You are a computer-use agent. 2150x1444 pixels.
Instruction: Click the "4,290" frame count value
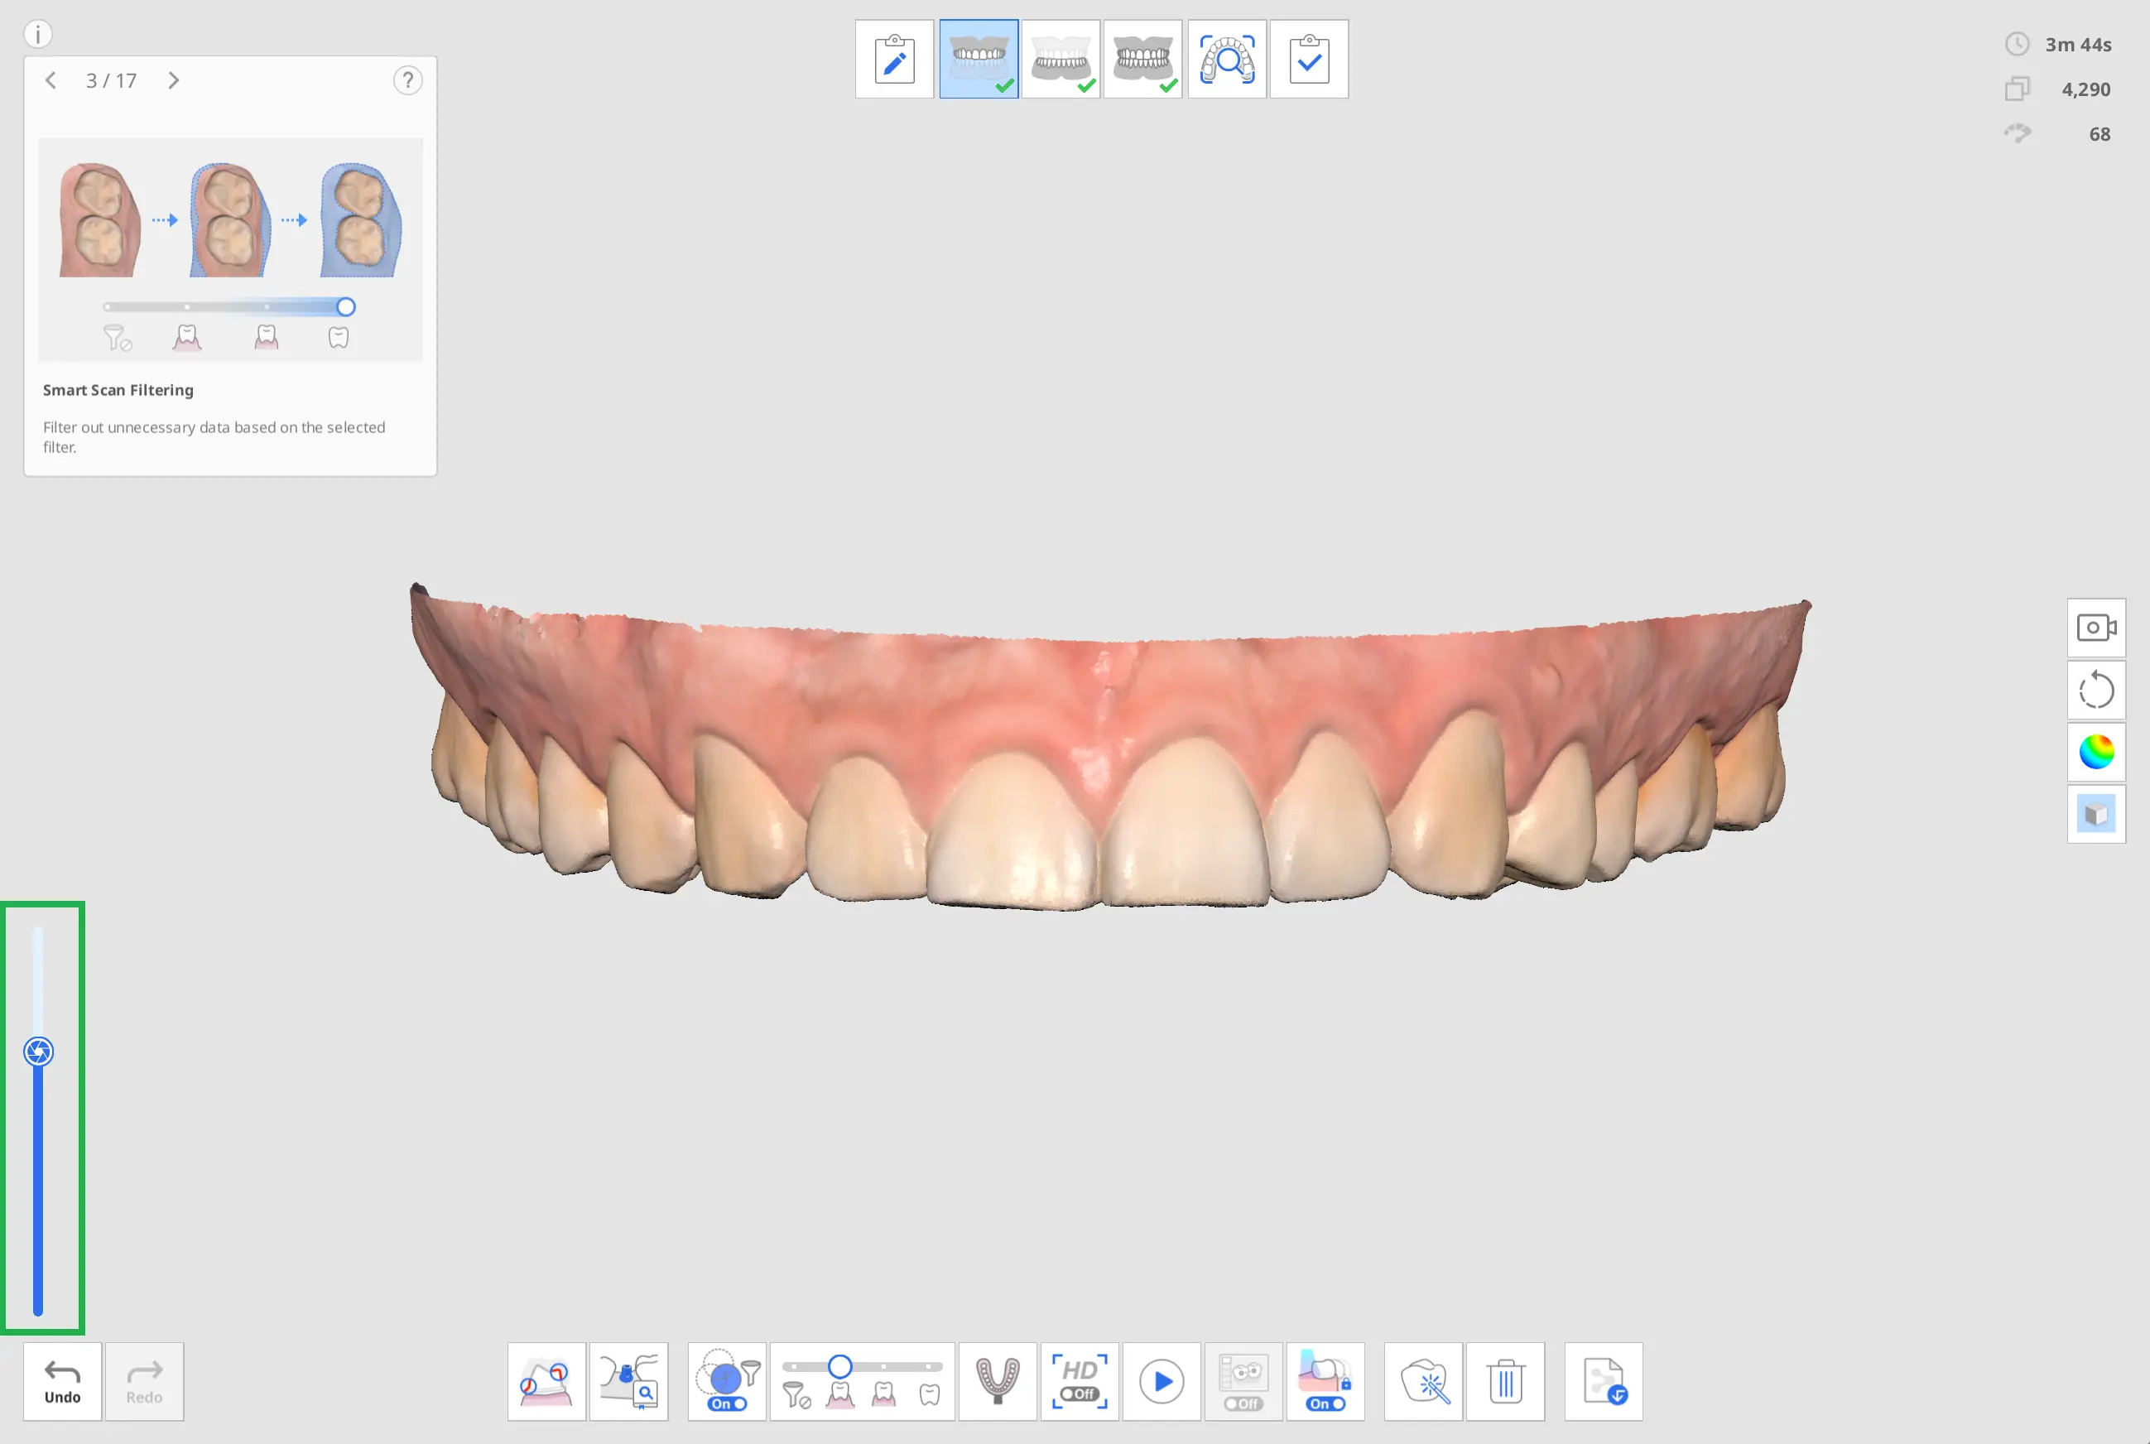[x=2085, y=89]
